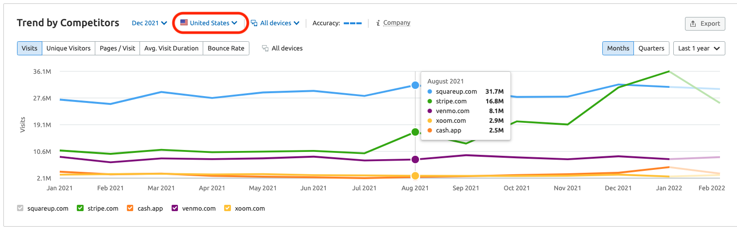Toggle xoom.com legend checkbox
Screen dimensions: 737x232
pyautogui.click(x=227, y=208)
